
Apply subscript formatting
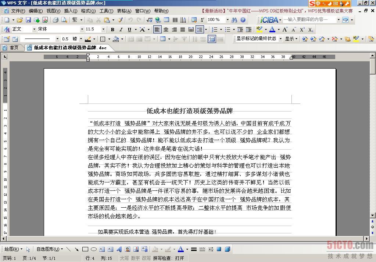tap(311, 29)
